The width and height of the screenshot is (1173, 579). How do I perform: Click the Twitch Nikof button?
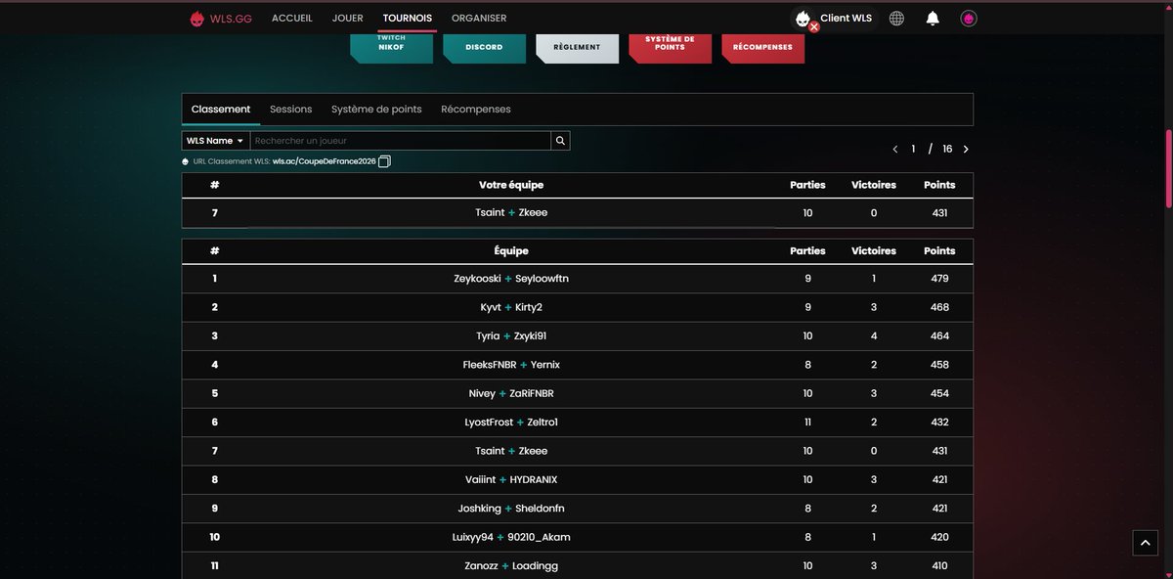pyautogui.click(x=391, y=47)
